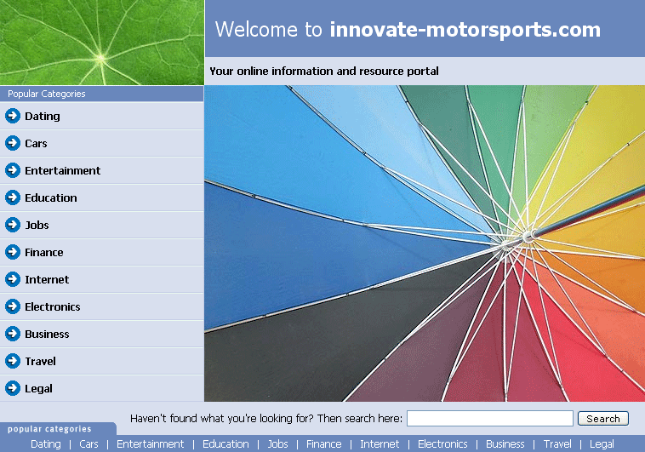Click the arrow icon next to Education
645x452 pixels.
coord(13,198)
